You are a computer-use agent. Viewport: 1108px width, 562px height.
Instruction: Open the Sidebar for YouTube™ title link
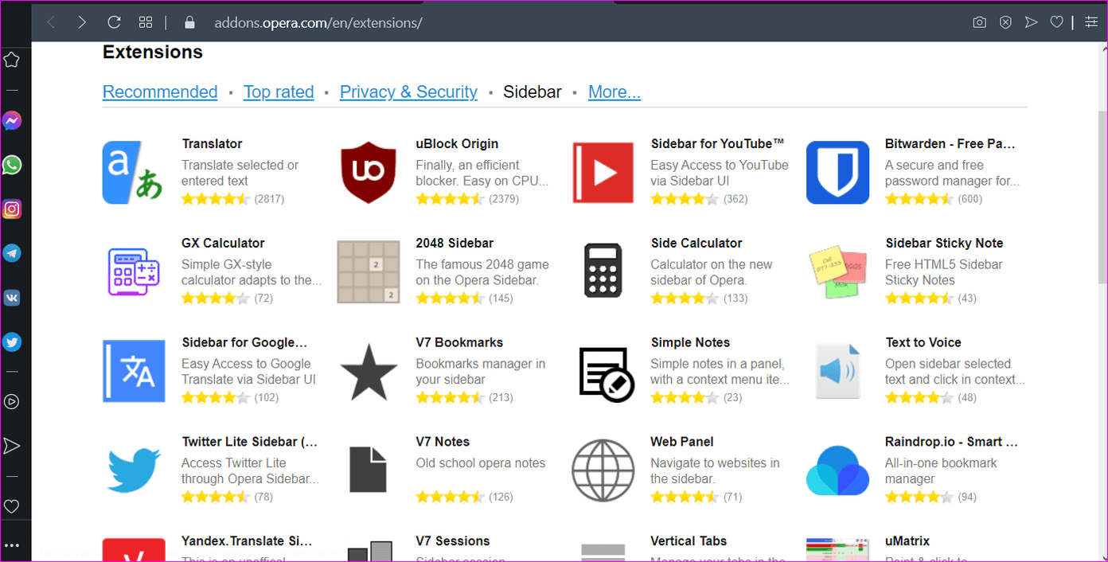click(717, 144)
